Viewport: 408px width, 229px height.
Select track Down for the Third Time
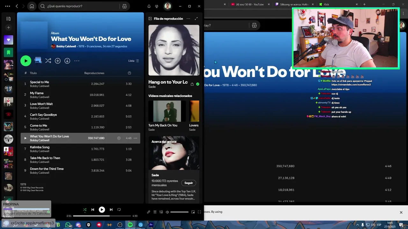point(80,170)
